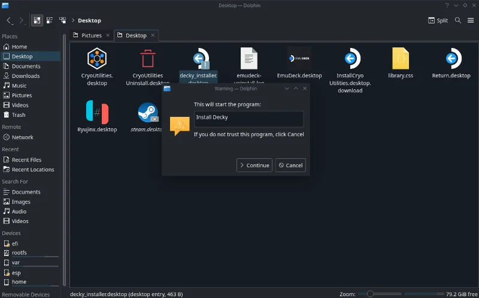Go back with the back arrow

point(10,20)
